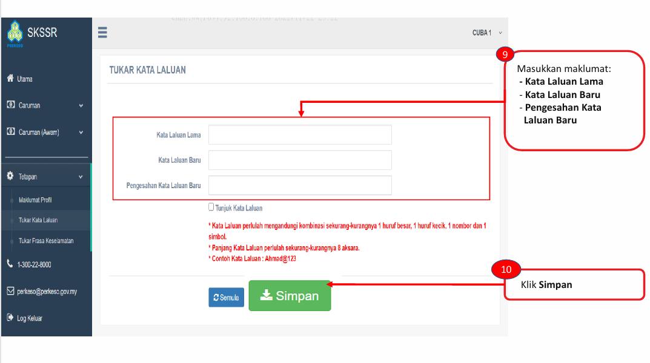Click the phone icon beside 1-300-22-8000
650x363 pixels.
point(10,264)
